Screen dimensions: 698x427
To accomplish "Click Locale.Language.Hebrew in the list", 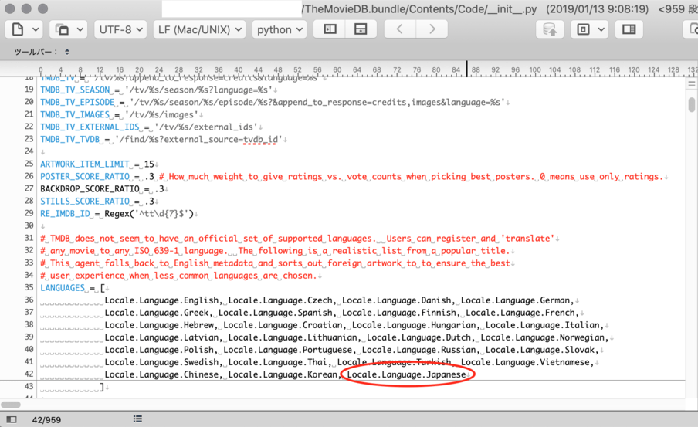I will click(x=159, y=325).
